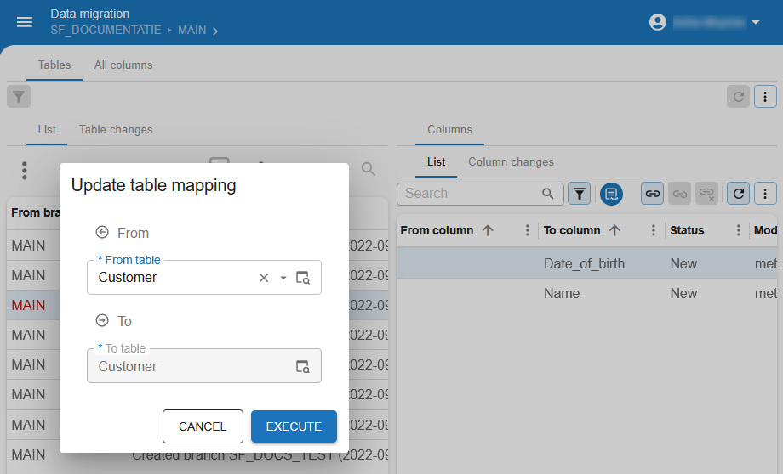Open the Column changes tab

click(x=511, y=161)
